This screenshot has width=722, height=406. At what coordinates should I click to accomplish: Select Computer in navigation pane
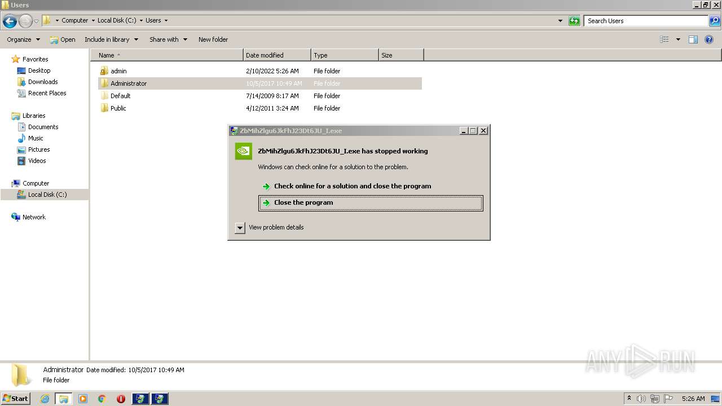[36, 183]
